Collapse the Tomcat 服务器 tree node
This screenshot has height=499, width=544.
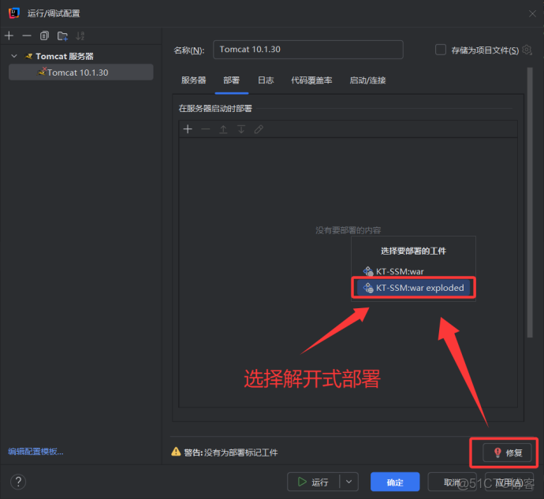14,56
